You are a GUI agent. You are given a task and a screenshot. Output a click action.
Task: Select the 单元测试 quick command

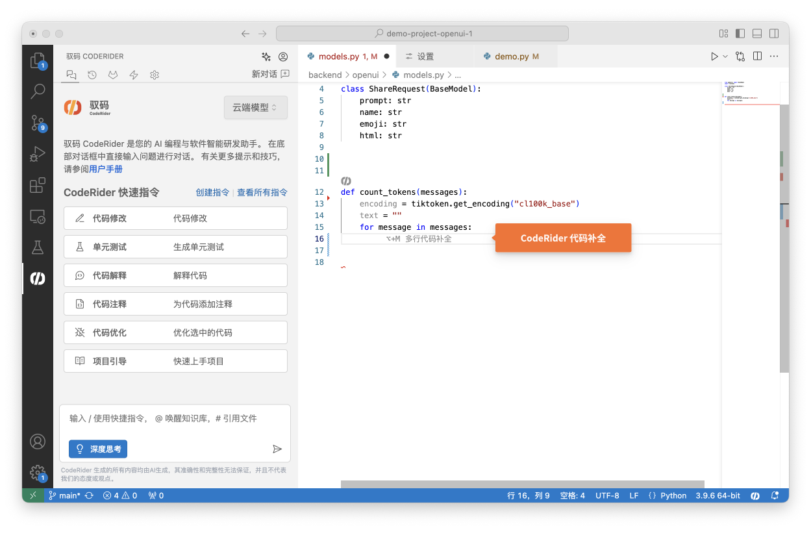(175, 247)
